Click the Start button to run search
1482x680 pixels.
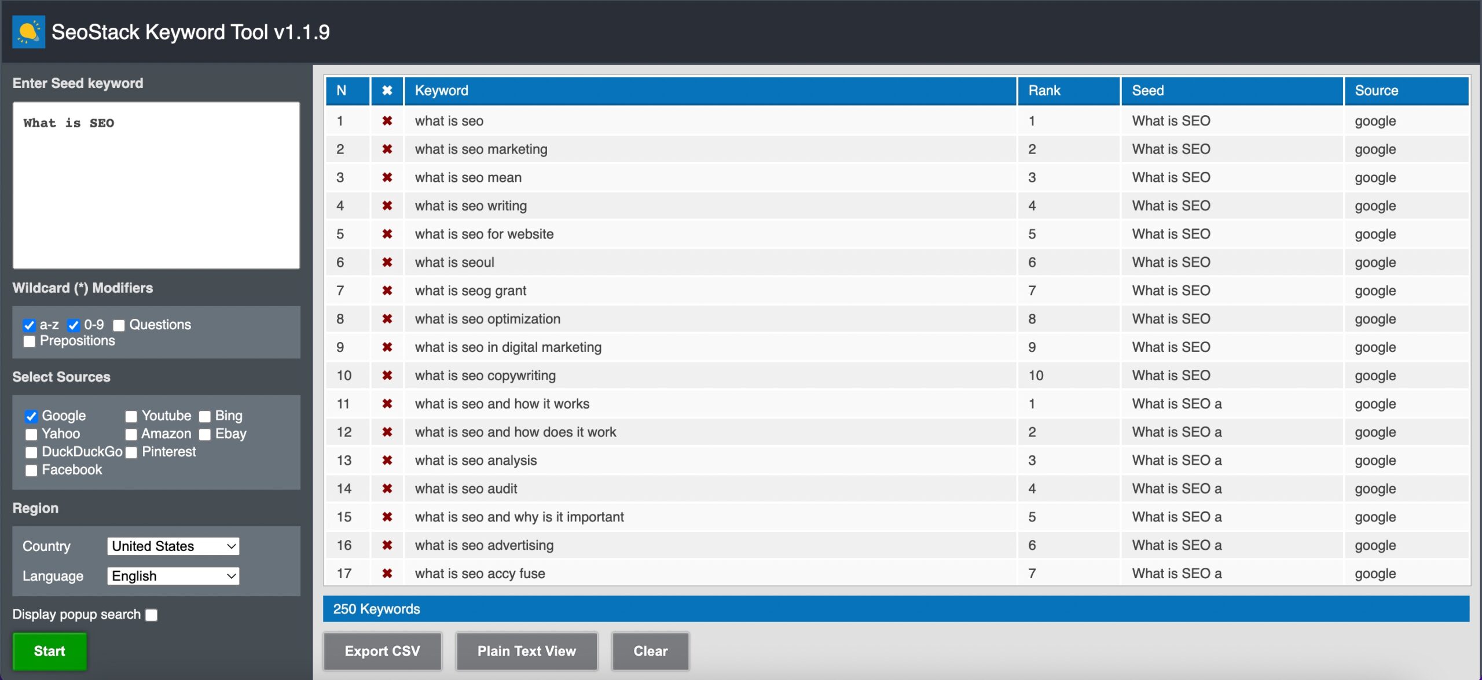coord(49,650)
